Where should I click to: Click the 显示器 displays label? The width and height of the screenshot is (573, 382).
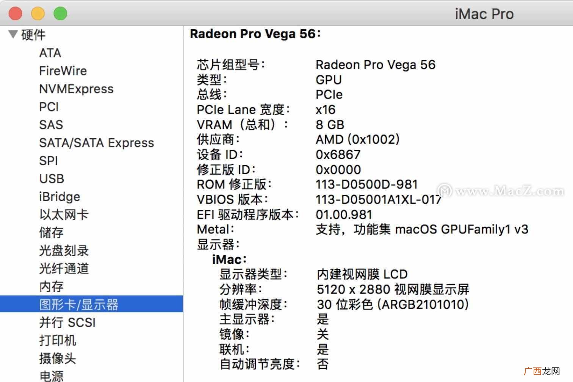218,244
